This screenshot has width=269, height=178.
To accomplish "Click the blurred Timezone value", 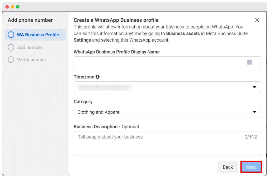I will coord(104,87).
